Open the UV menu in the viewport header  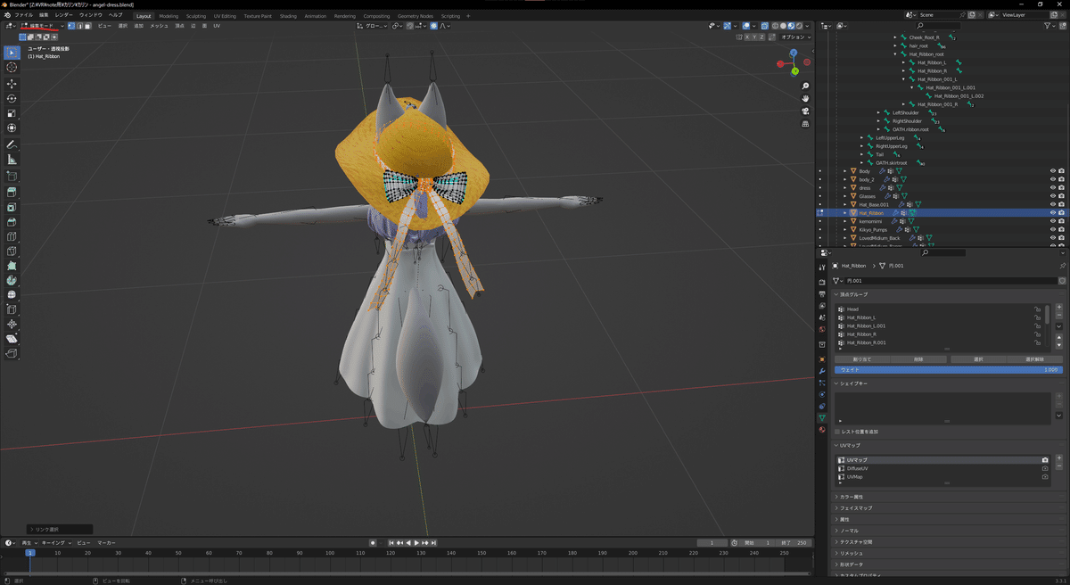(217, 26)
